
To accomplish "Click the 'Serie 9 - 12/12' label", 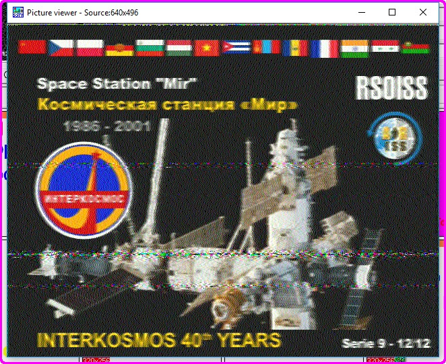I will (x=385, y=344).
